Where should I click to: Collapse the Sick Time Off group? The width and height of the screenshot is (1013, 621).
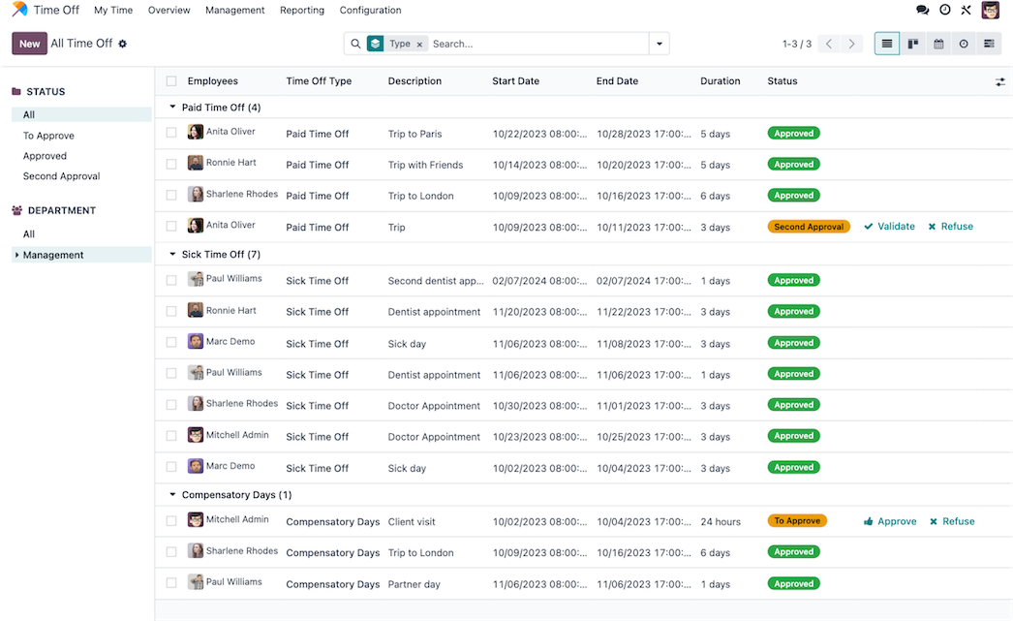coord(173,255)
